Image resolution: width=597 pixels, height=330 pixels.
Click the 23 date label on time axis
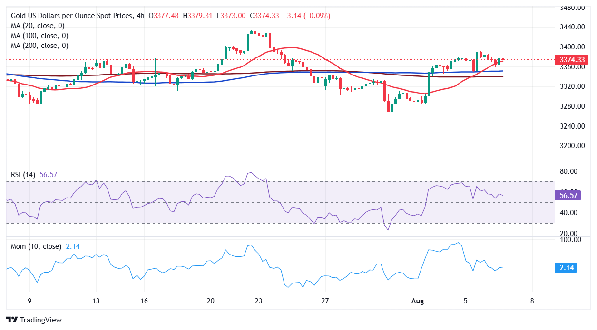coord(259,301)
